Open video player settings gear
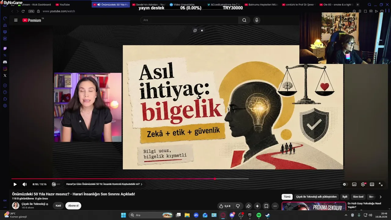Image resolution: width=391 pixels, height=220 pixels. pos(363,184)
